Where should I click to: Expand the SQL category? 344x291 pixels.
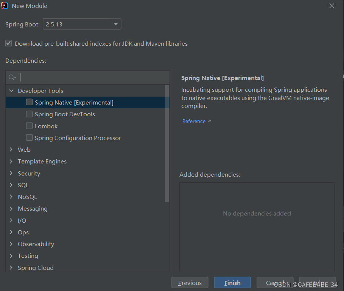11,185
